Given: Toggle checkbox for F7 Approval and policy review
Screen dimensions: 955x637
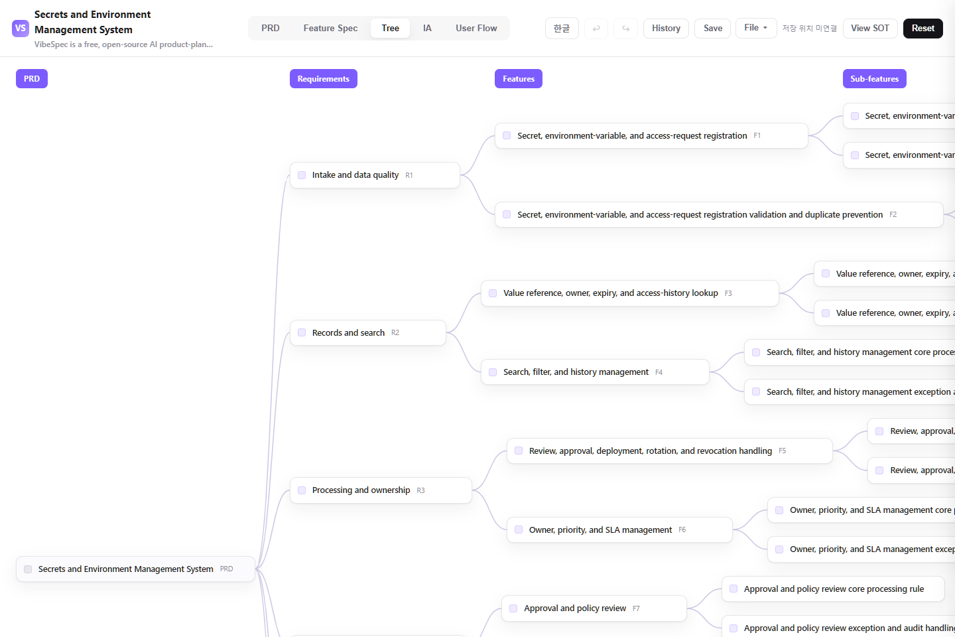Looking at the screenshot, I should click(513, 608).
